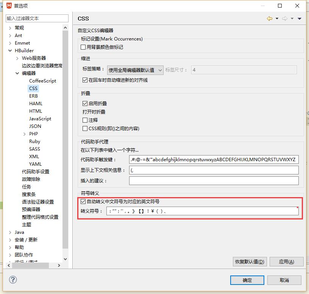Expand the Java tree node
This screenshot has width=309, height=294.
pos(10,232)
